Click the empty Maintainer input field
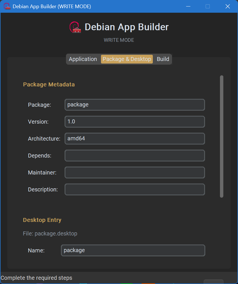This screenshot has width=238, height=284. (135, 172)
